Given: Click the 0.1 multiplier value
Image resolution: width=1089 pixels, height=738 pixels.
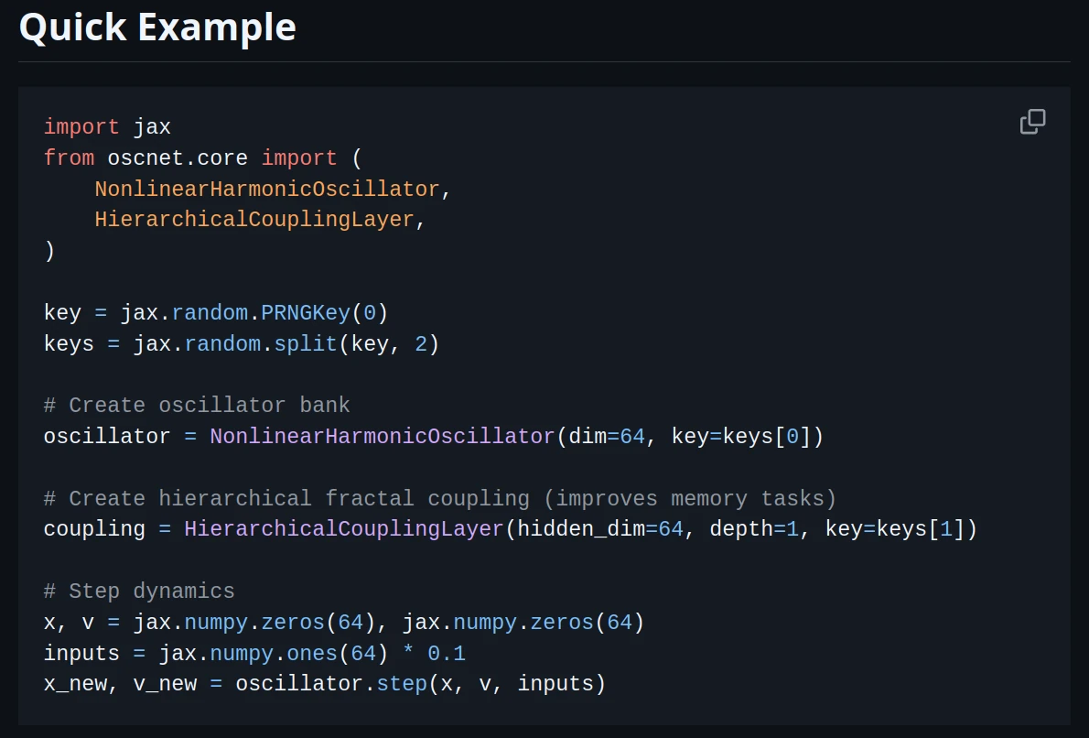Looking at the screenshot, I should click(447, 654).
